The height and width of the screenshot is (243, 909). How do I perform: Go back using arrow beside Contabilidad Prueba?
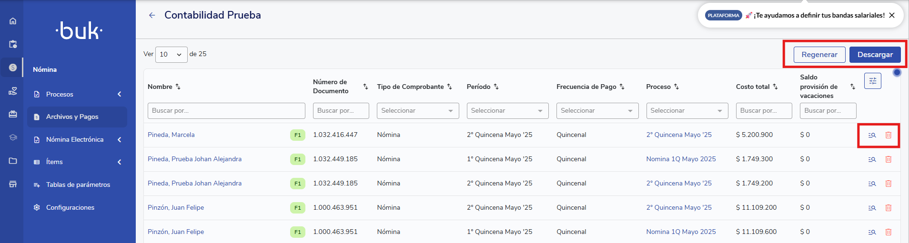(x=152, y=15)
